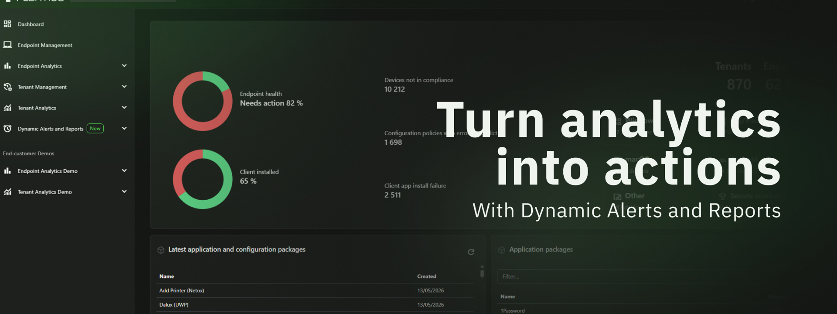Select Tenant Management menu item
Viewport: 837px width, 314px height.
[x=42, y=87]
